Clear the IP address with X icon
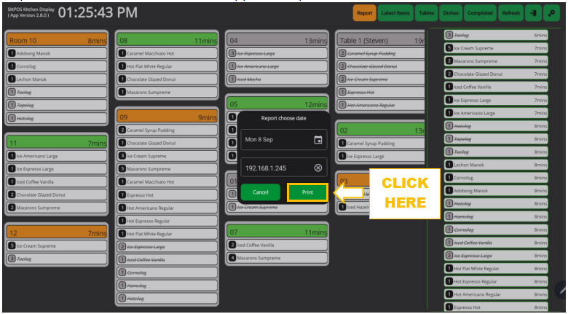This screenshot has width=568, height=314. 318,168
